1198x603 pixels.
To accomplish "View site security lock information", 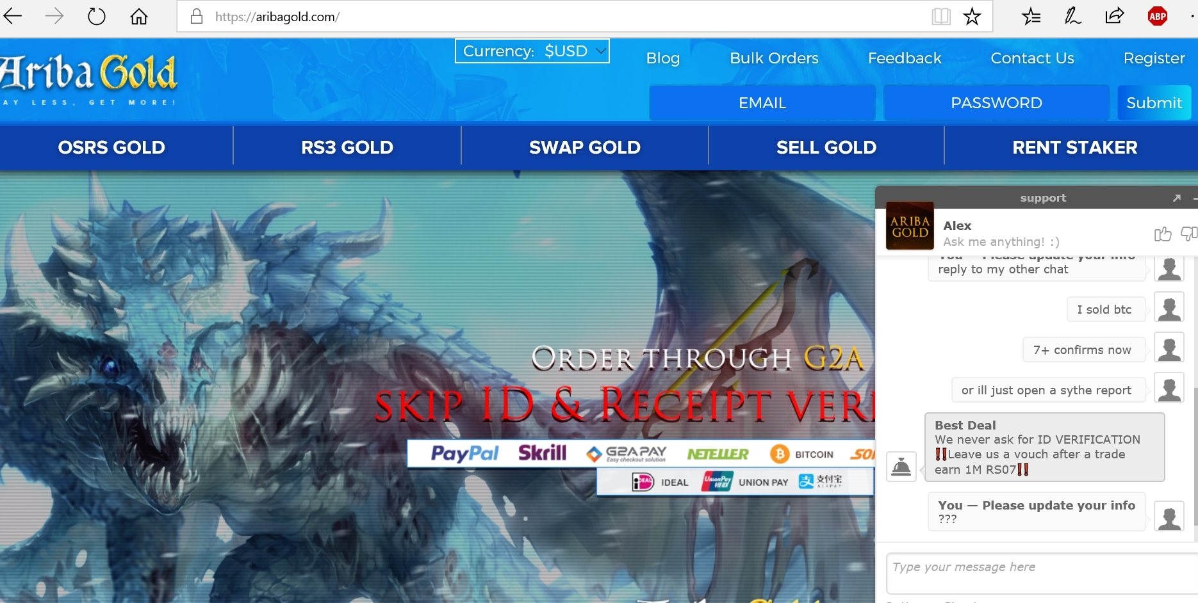I will coord(197,16).
